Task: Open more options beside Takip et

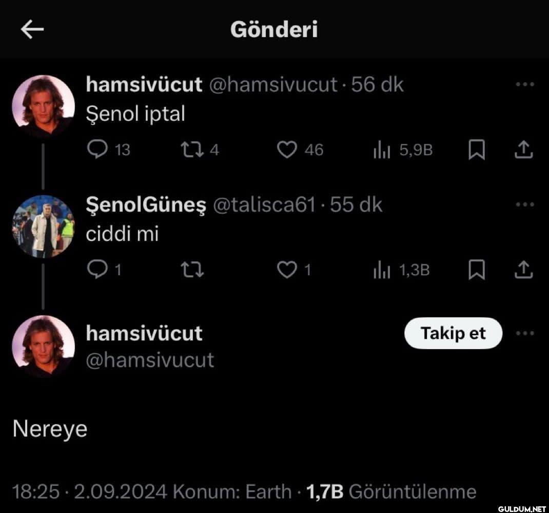Action: click(x=525, y=333)
